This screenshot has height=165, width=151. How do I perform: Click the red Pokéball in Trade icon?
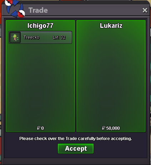tap(21, 14)
